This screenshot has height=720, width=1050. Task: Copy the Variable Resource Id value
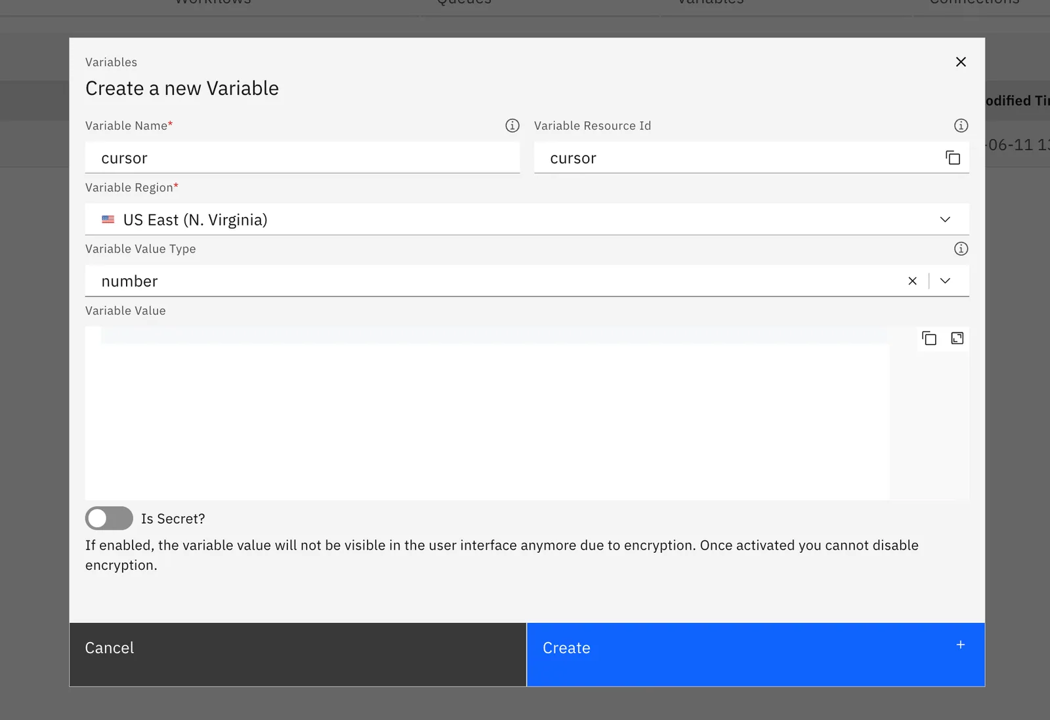[x=953, y=157]
